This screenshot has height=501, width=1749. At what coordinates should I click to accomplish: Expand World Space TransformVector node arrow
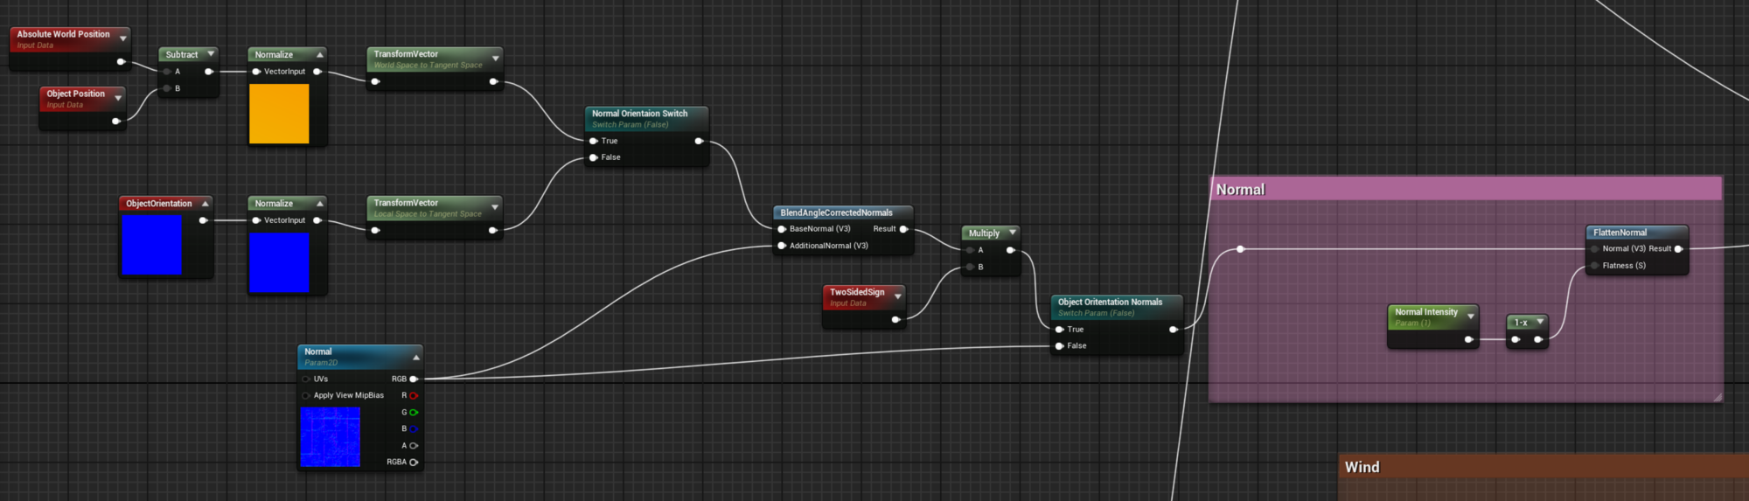tap(496, 59)
